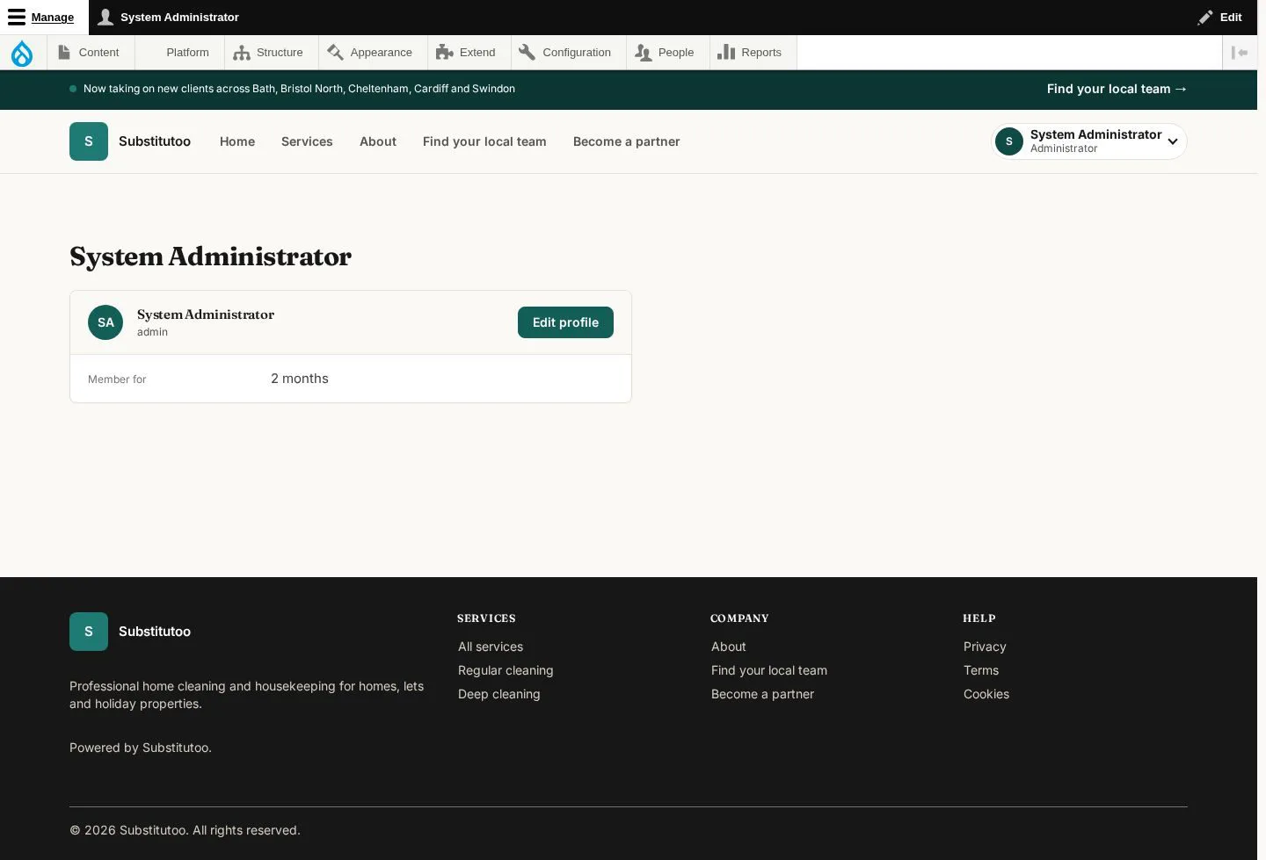Click the user silhouette icon in top bar
Screen dimensions: 1266x860
tap(105, 18)
